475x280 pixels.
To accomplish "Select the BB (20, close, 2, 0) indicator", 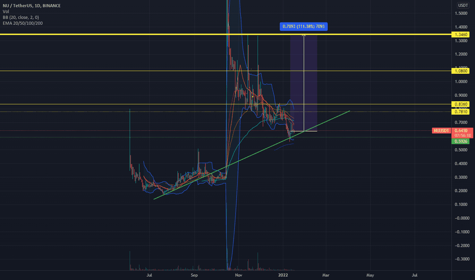I will pyautogui.click(x=20, y=17).
